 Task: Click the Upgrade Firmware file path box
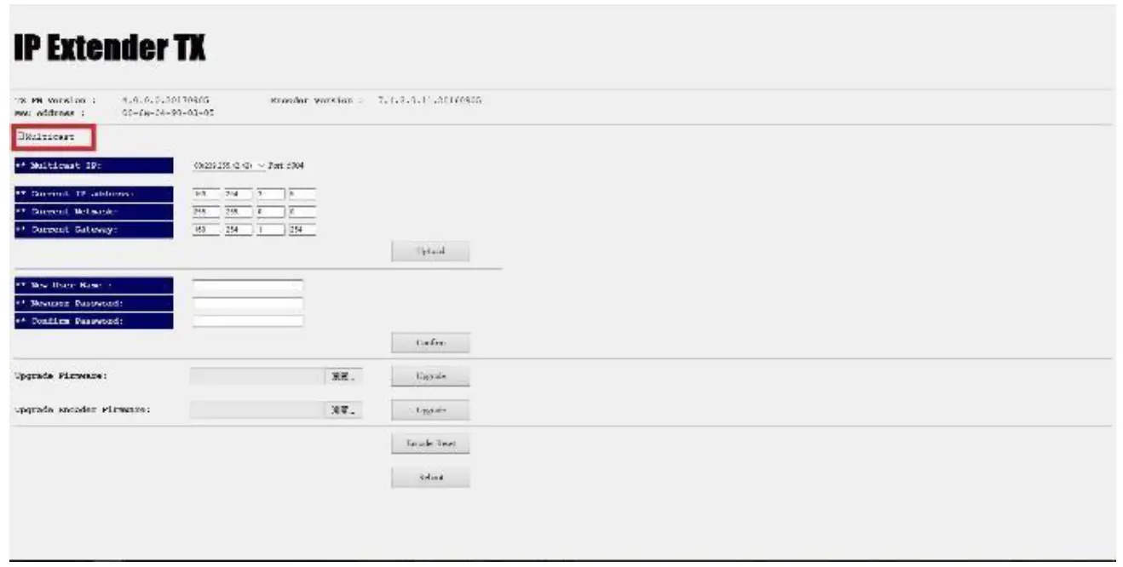(256, 376)
